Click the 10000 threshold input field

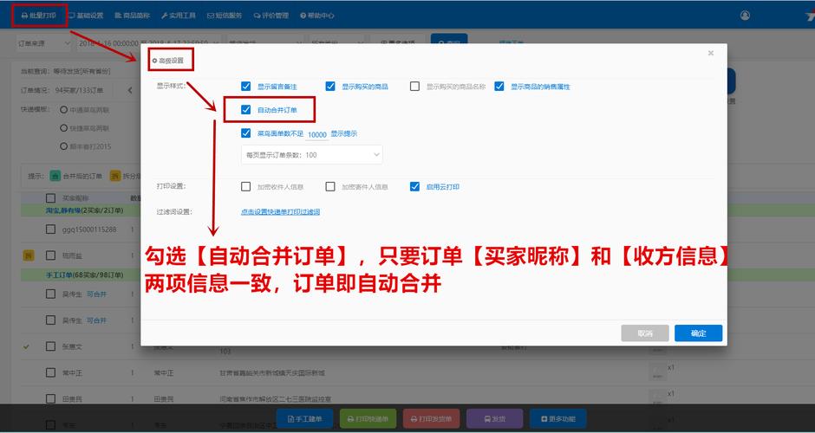(x=317, y=134)
